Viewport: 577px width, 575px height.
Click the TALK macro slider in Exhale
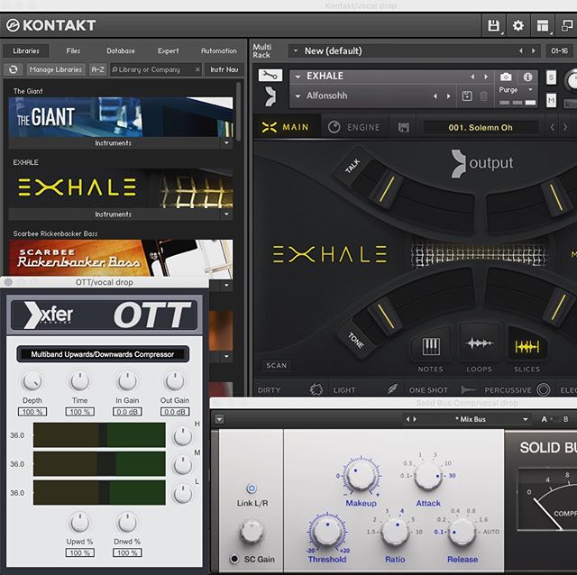387,189
